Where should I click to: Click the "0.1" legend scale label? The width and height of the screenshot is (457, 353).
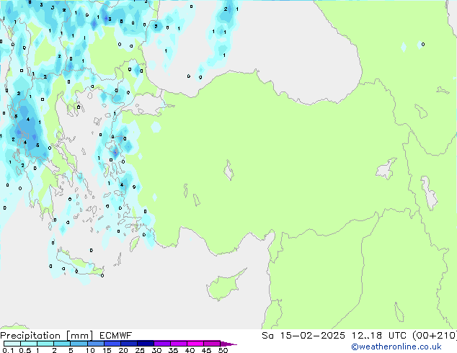[8, 350]
